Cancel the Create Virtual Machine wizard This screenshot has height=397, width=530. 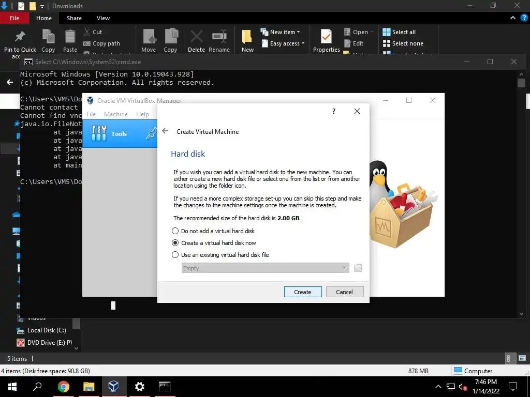(x=345, y=292)
